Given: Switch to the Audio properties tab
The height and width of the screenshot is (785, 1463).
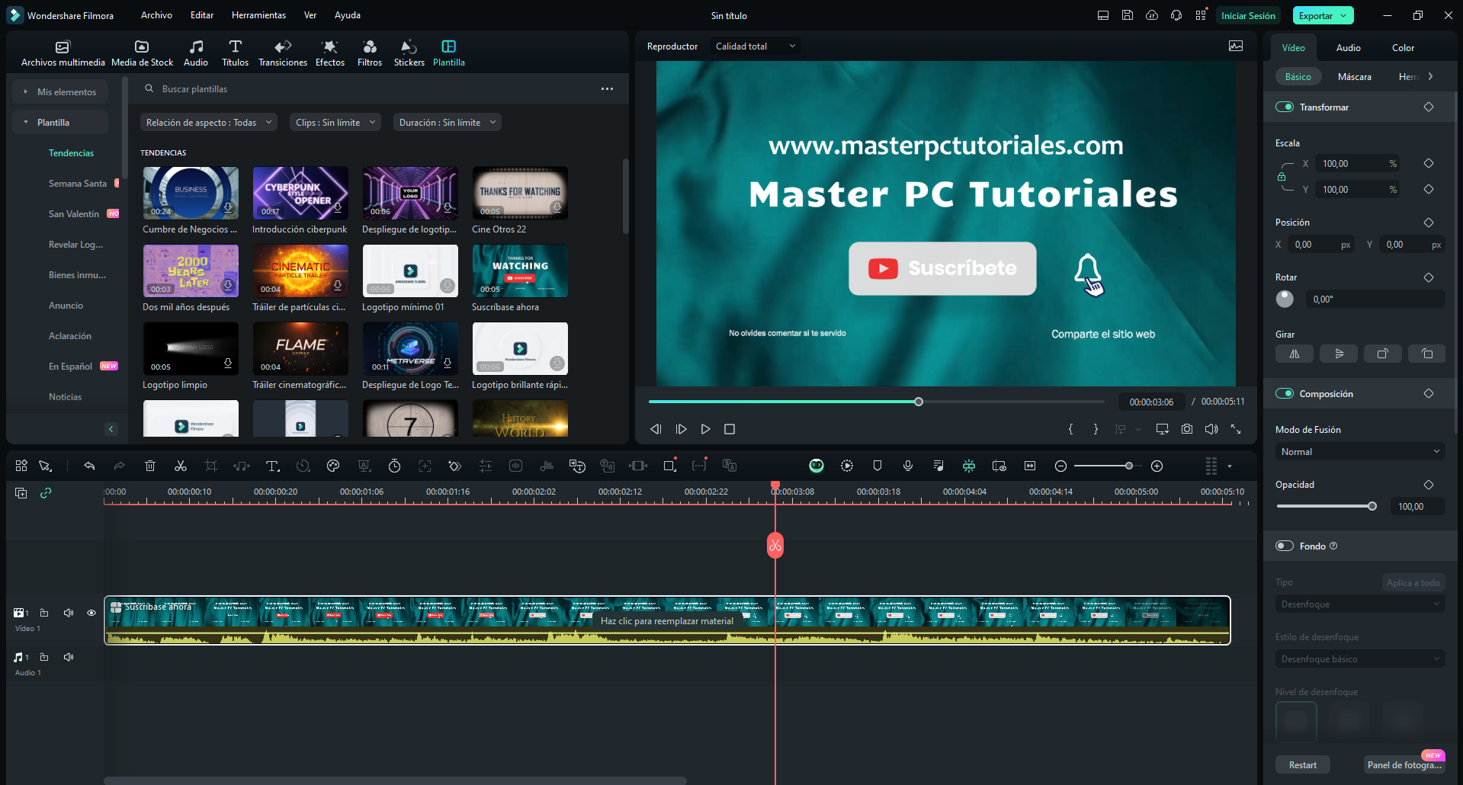Looking at the screenshot, I should [1348, 47].
